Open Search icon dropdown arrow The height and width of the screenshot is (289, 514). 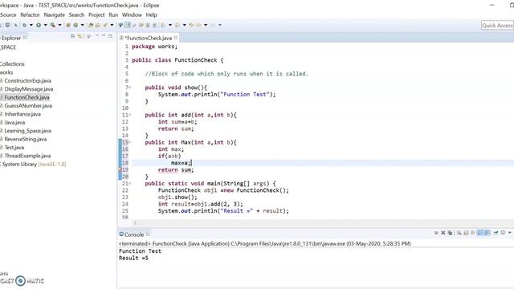112,25
